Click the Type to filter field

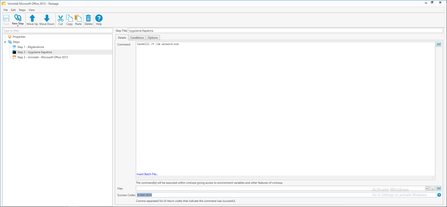click(57, 31)
